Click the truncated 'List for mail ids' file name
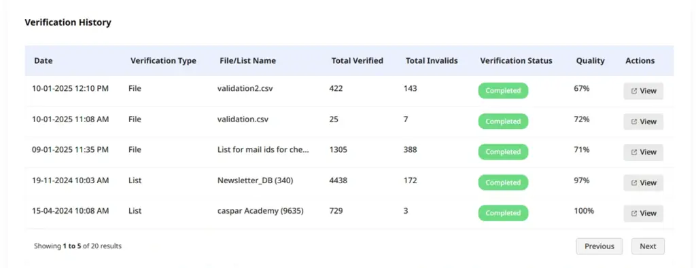The image size is (696, 268). coord(263,150)
